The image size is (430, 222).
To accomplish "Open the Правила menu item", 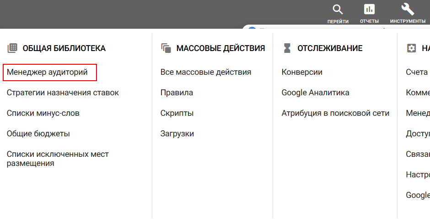I will coord(177,93).
